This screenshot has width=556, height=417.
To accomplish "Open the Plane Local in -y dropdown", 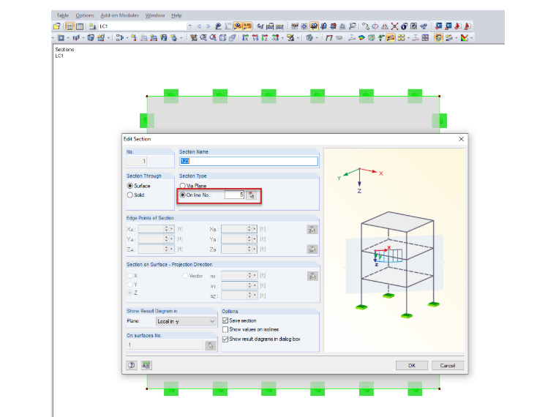I will click(x=186, y=321).
